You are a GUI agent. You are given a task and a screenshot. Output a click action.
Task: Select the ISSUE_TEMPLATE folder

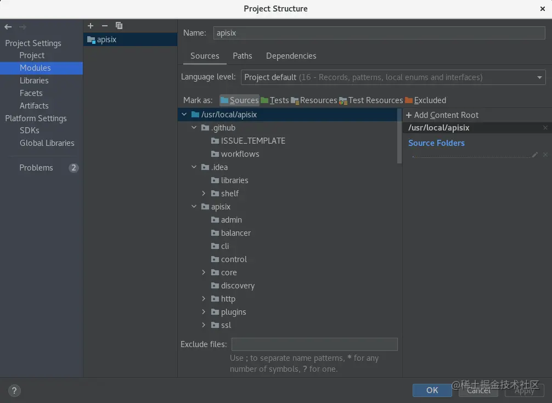click(x=253, y=141)
